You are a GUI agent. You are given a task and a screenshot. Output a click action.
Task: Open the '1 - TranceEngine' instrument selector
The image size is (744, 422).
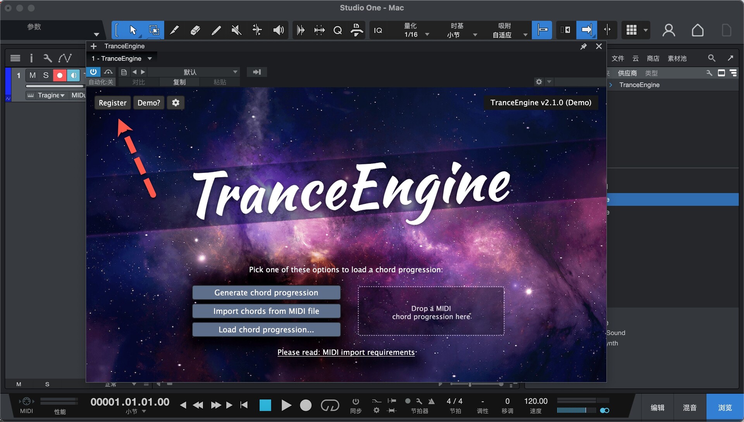tap(122, 59)
